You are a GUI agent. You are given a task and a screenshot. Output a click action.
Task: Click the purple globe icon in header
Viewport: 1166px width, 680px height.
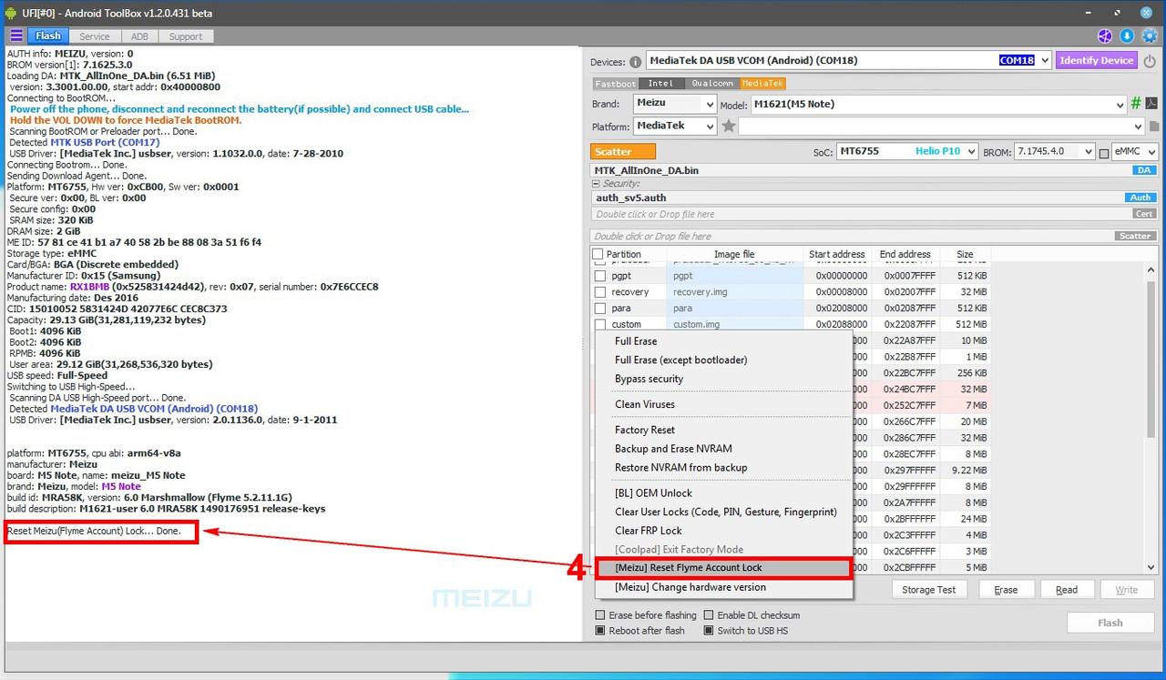click(x=1105, y=36)
